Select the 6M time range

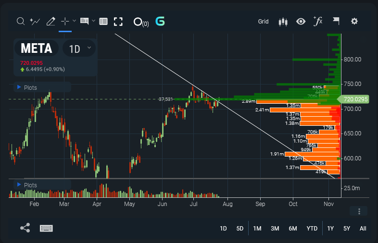(293, 228)
